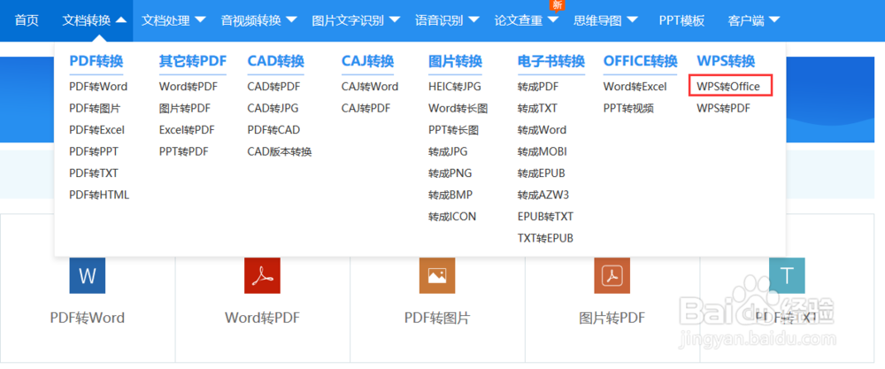885x369 pixels.
Task: Click the blue Word icon above PDF转Word
Action: click(88, 275)
